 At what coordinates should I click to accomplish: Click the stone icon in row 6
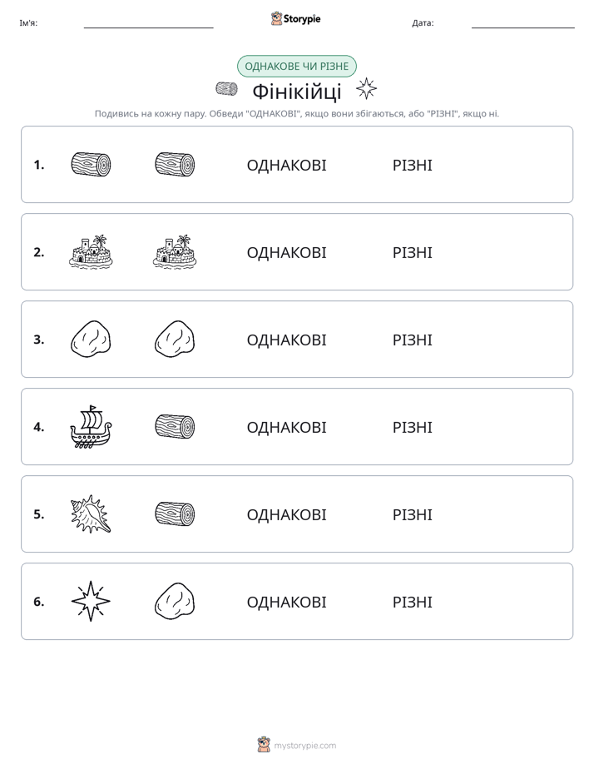coord(175,601)
